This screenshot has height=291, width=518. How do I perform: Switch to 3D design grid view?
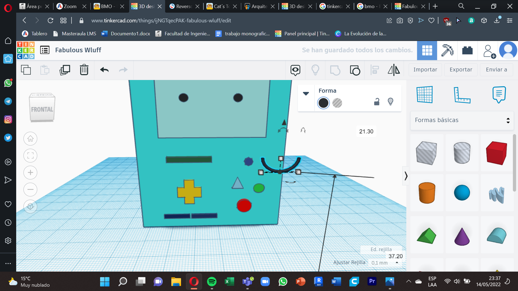click(x=427, y=50)
